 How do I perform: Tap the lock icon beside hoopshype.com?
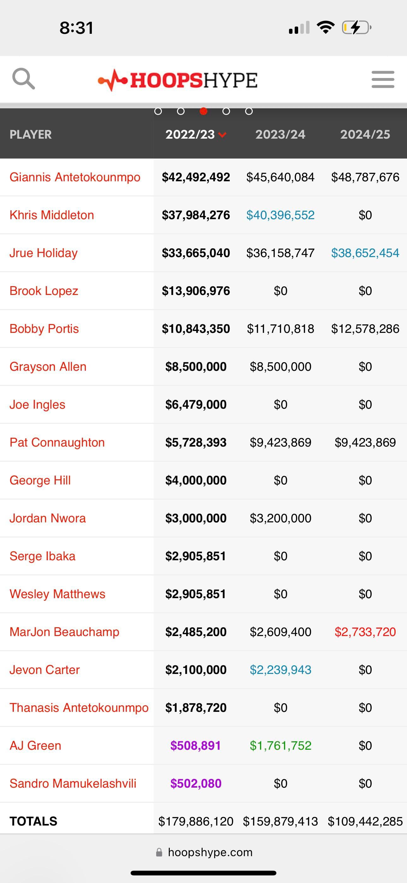159,852
